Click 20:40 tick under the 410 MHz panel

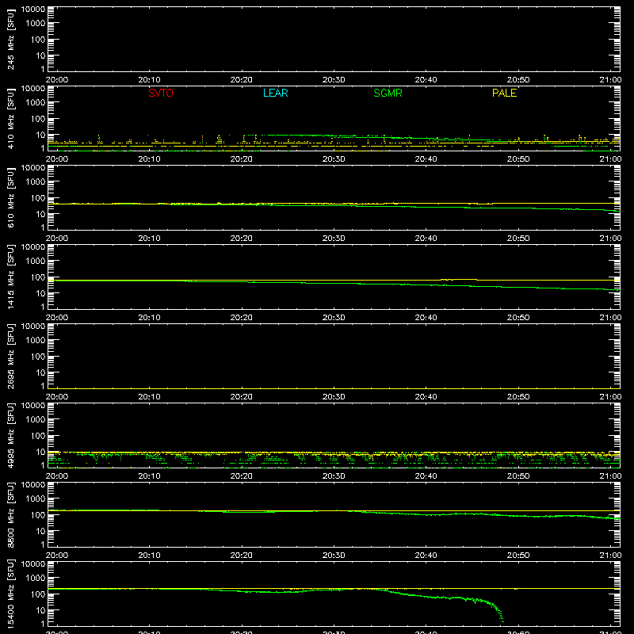click(x=426, y=159)
